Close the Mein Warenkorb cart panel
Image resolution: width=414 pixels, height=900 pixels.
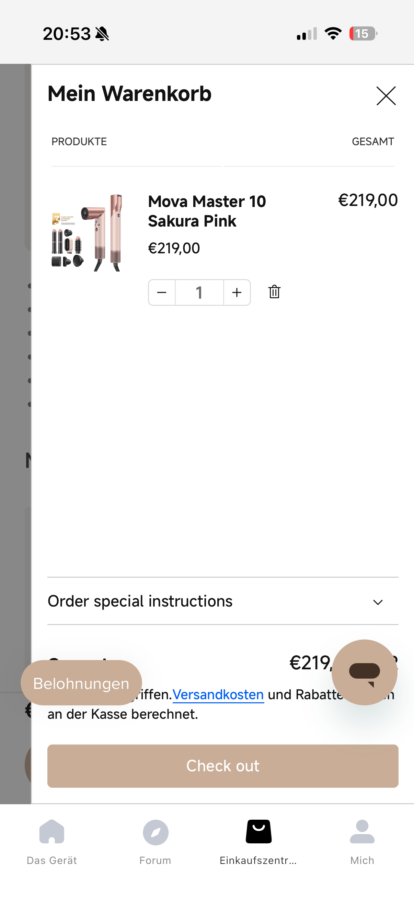coord(386,96)
